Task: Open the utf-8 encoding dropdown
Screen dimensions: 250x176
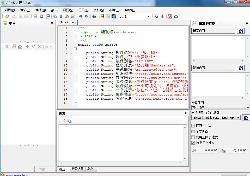Action: pyautogui.click(x=148, y=17)
